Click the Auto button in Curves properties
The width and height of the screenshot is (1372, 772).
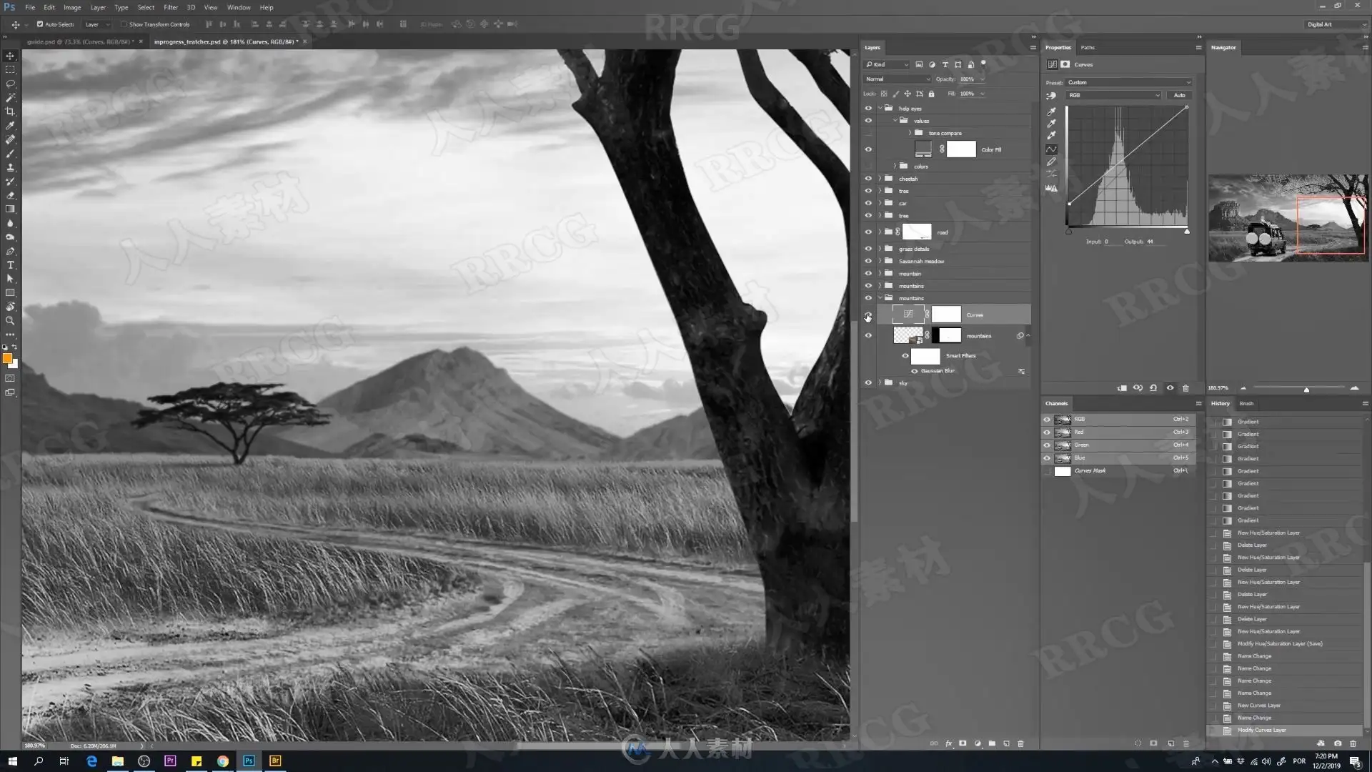1179,95
